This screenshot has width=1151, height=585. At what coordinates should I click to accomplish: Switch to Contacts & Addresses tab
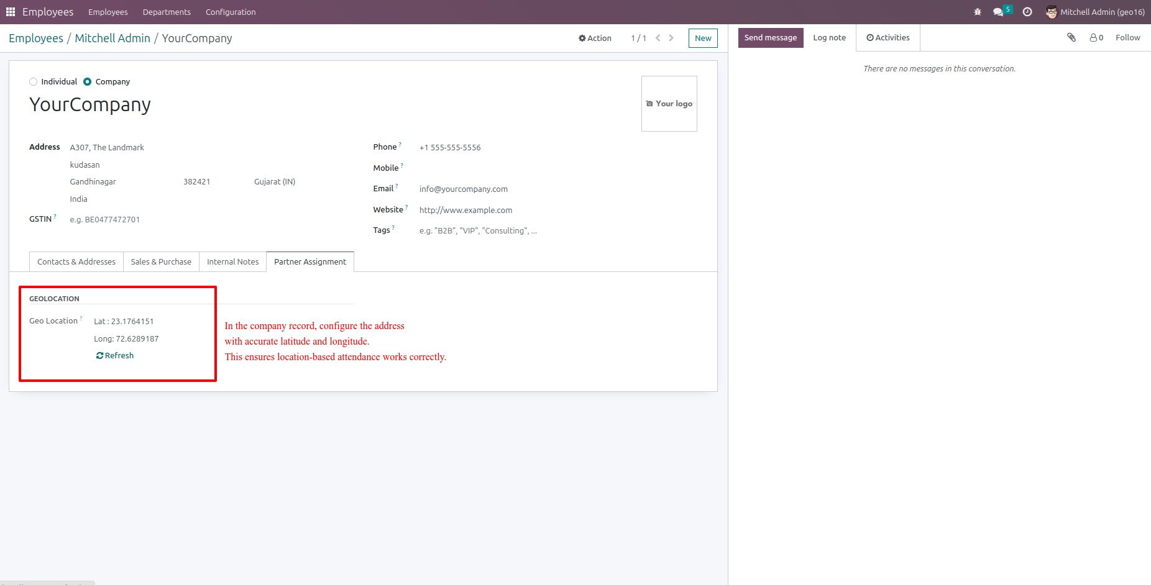(76, 261)
